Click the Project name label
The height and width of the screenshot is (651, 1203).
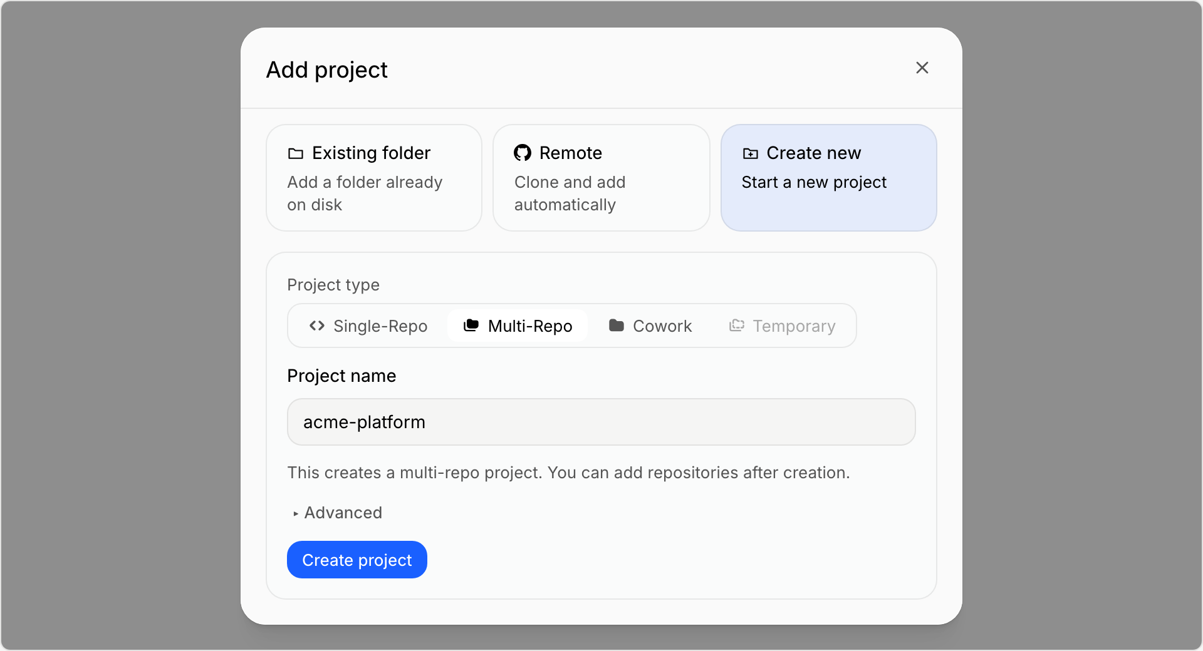(x=341, y=376)
